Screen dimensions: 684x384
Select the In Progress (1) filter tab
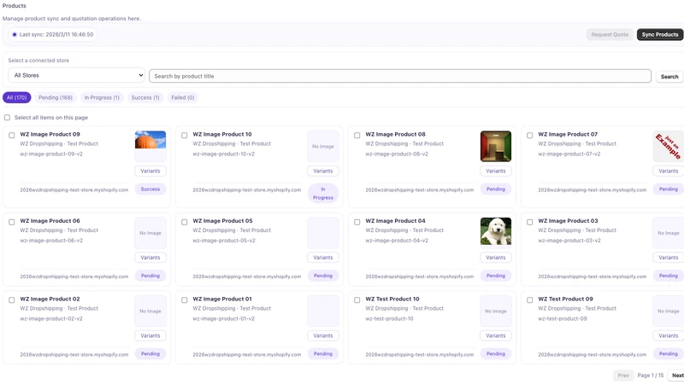(102, 97)
